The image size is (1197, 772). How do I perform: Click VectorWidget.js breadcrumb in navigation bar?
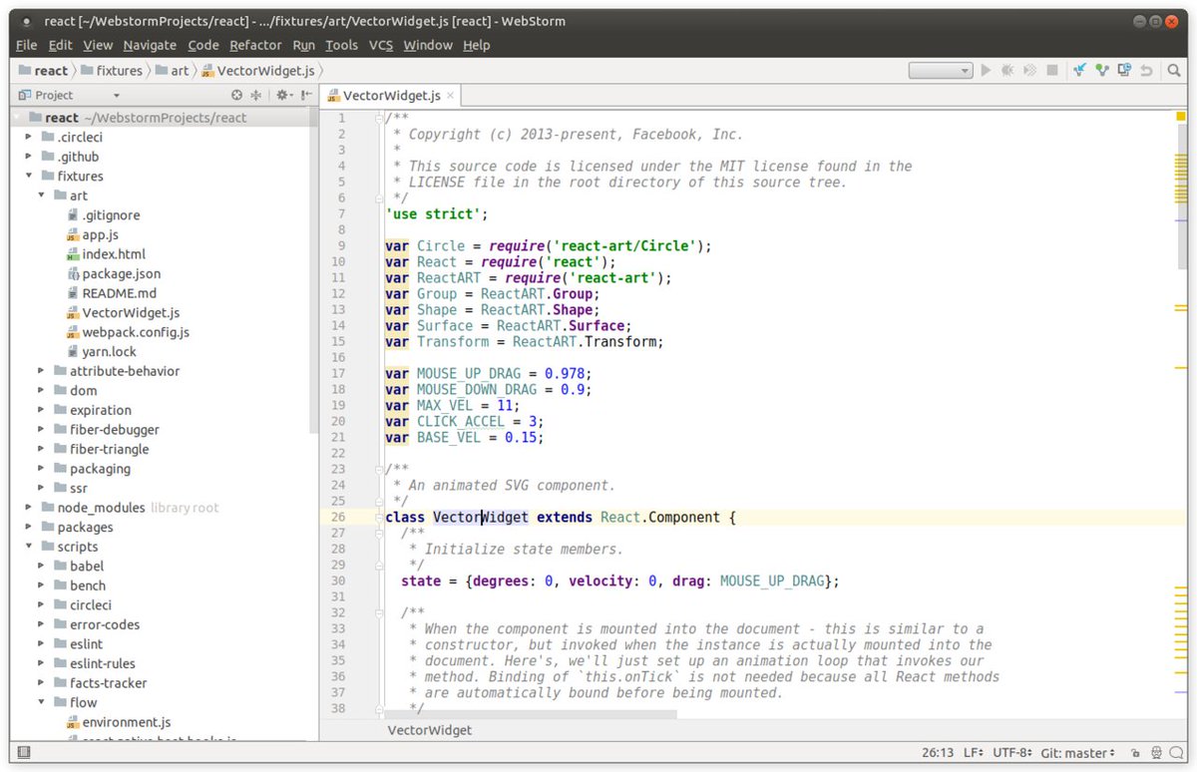click(258, 71)
